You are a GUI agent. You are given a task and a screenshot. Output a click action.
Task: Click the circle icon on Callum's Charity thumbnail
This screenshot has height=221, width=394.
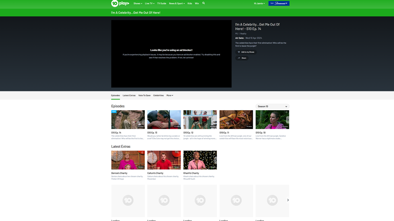(179, 152)
